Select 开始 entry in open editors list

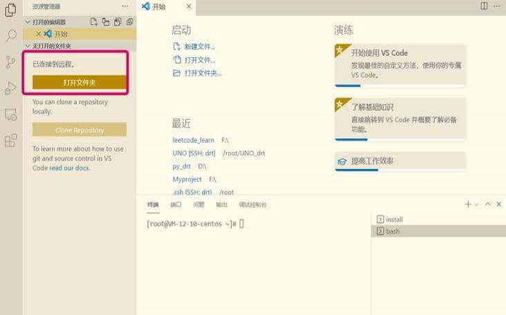coord(79,34)
